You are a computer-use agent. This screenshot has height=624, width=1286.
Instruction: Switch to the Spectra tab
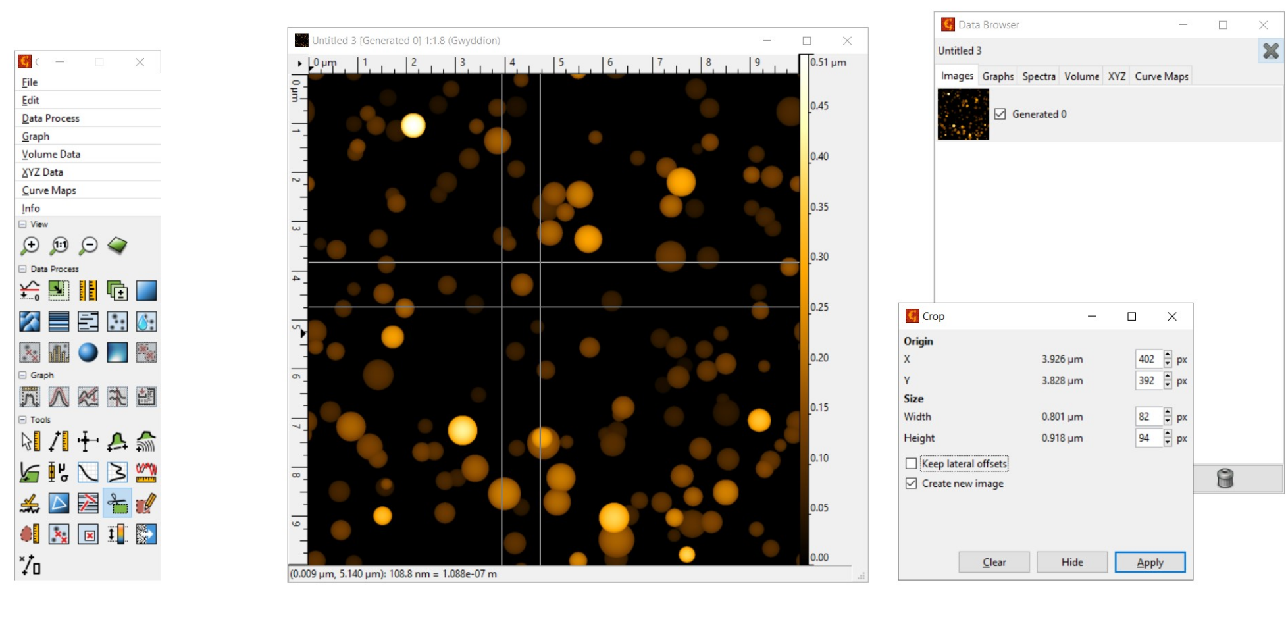click(x=1039, y=76)
